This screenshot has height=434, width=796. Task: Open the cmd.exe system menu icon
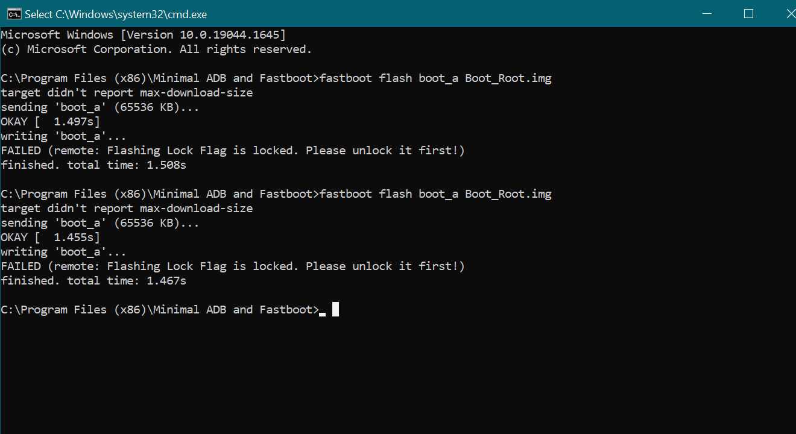click(x=13, y=13)
